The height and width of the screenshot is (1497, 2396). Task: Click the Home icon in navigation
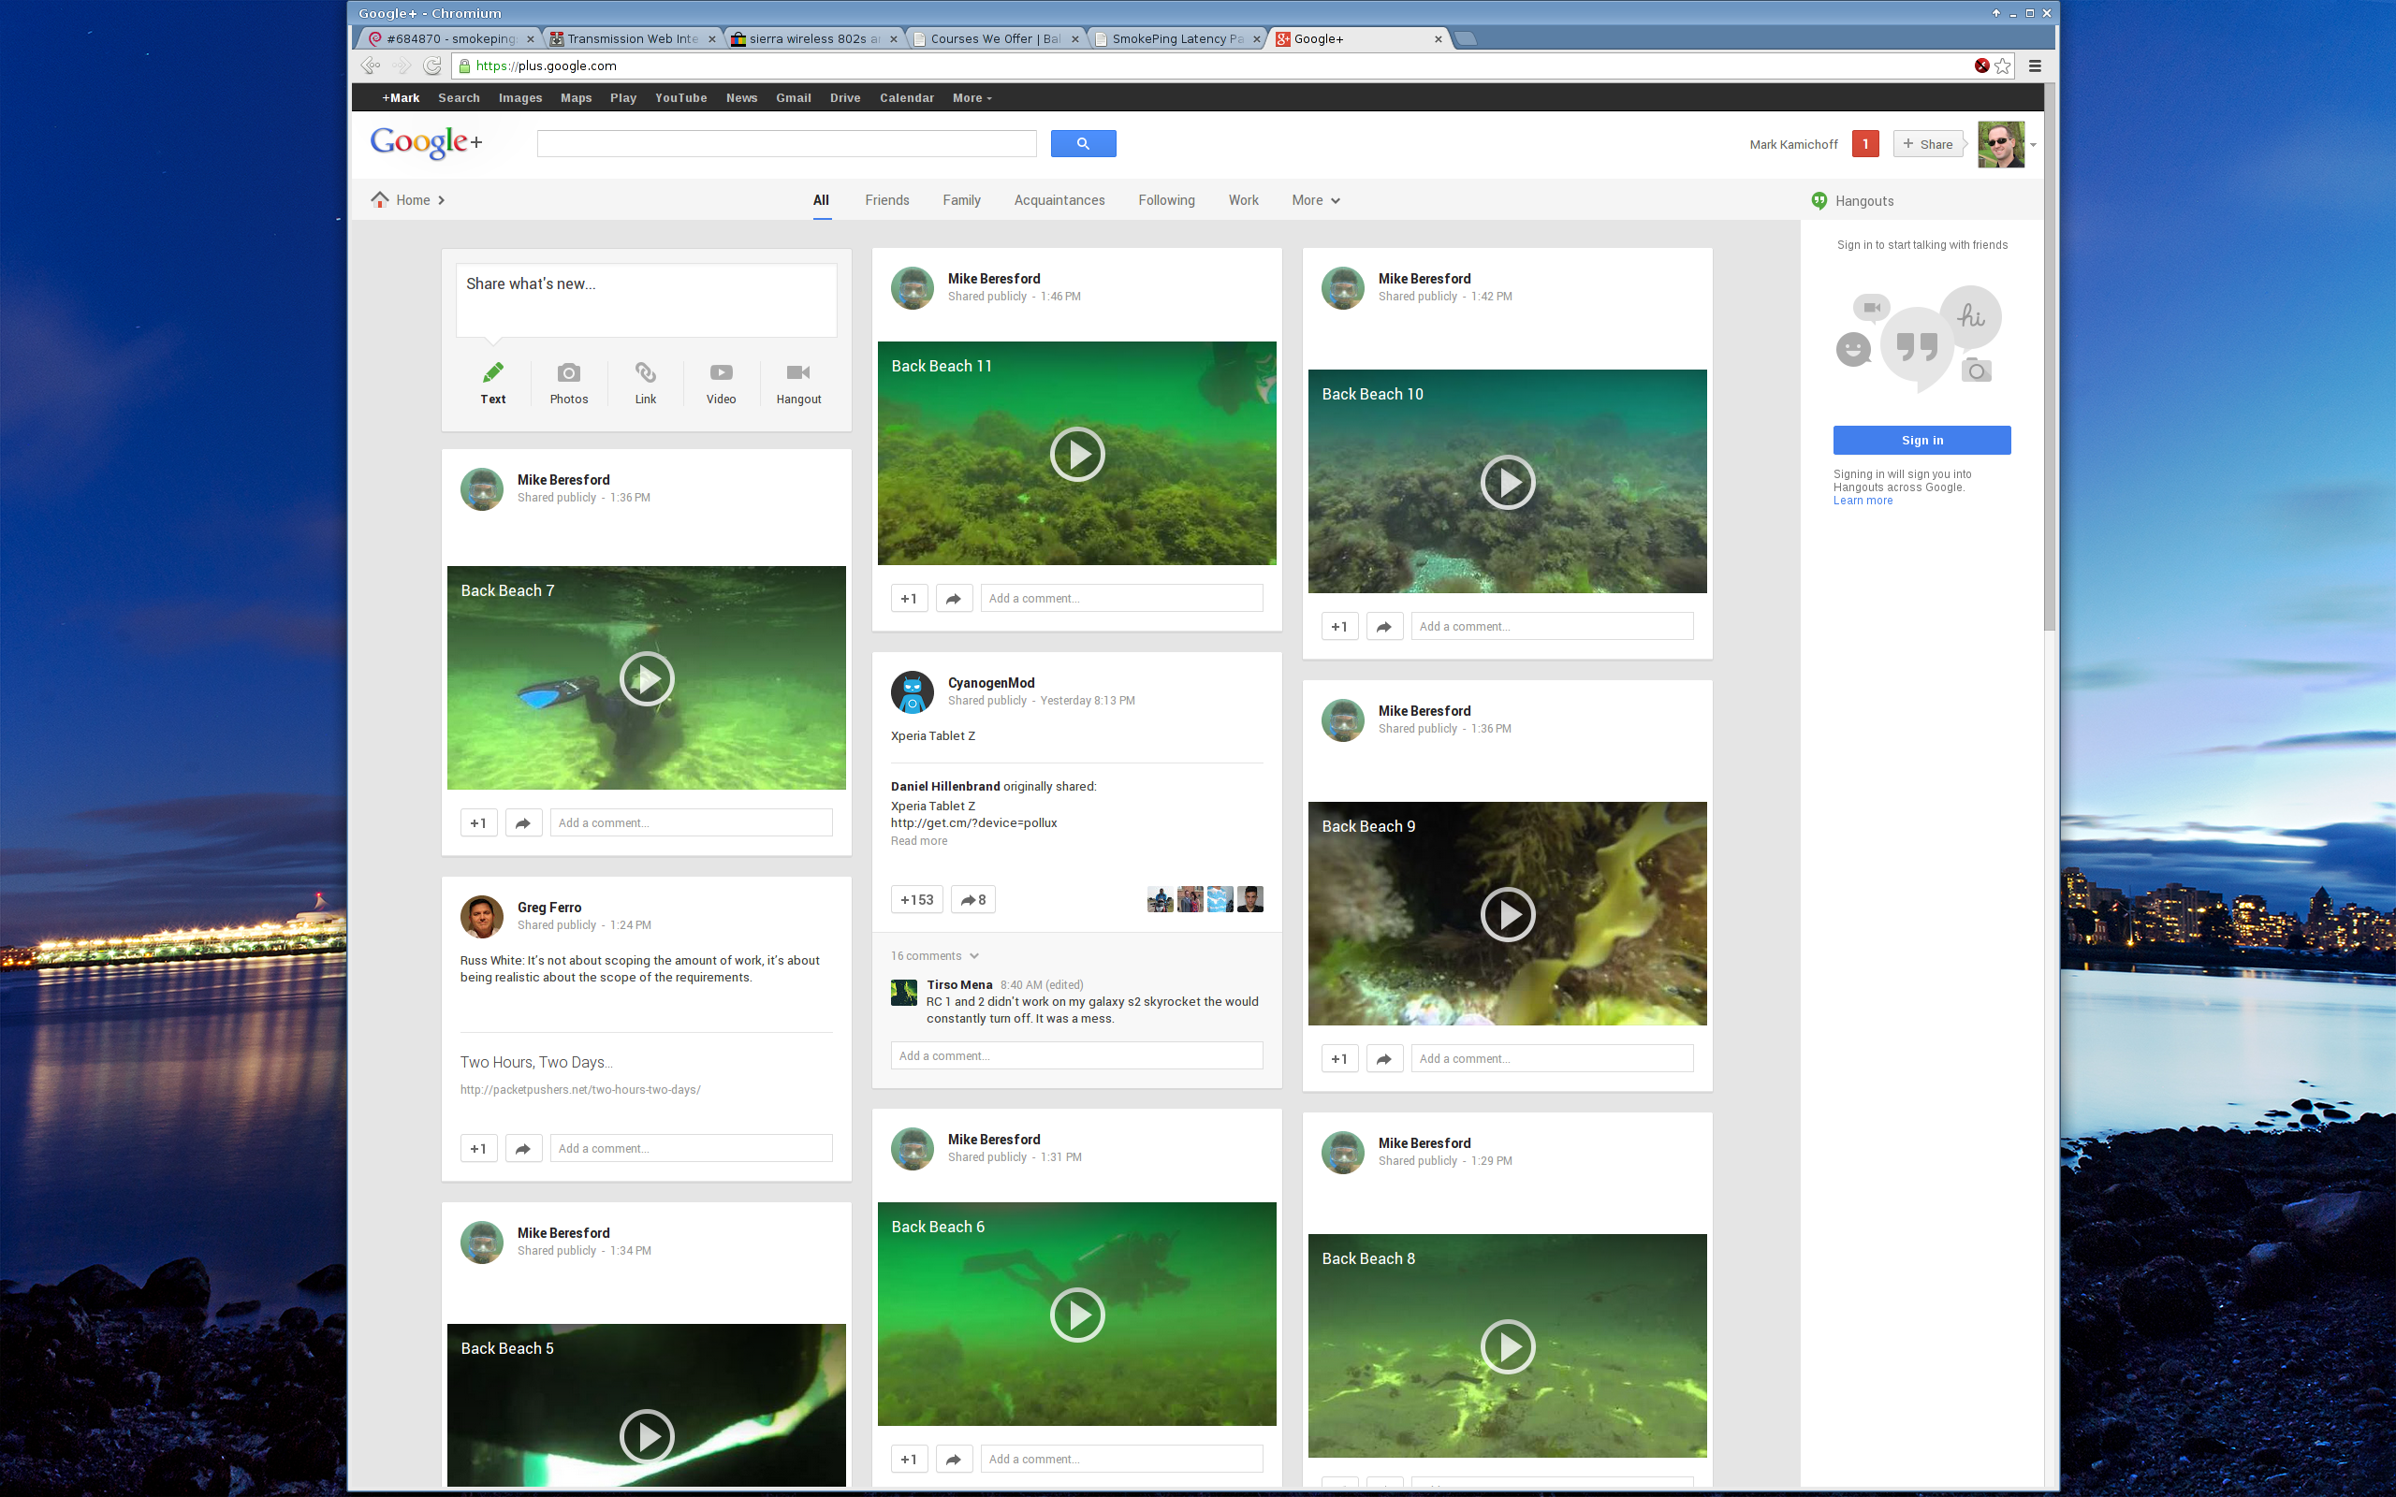[x=380, y=199]
